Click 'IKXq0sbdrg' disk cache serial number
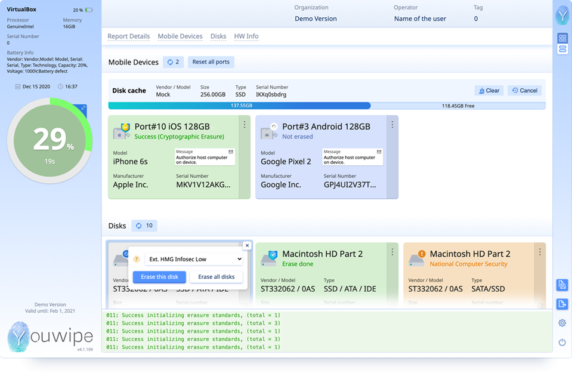 (x=271, y=94)
